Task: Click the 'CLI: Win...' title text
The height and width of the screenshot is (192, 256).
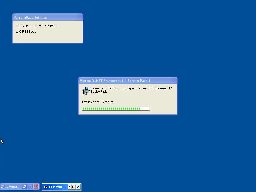Action: 57,187
